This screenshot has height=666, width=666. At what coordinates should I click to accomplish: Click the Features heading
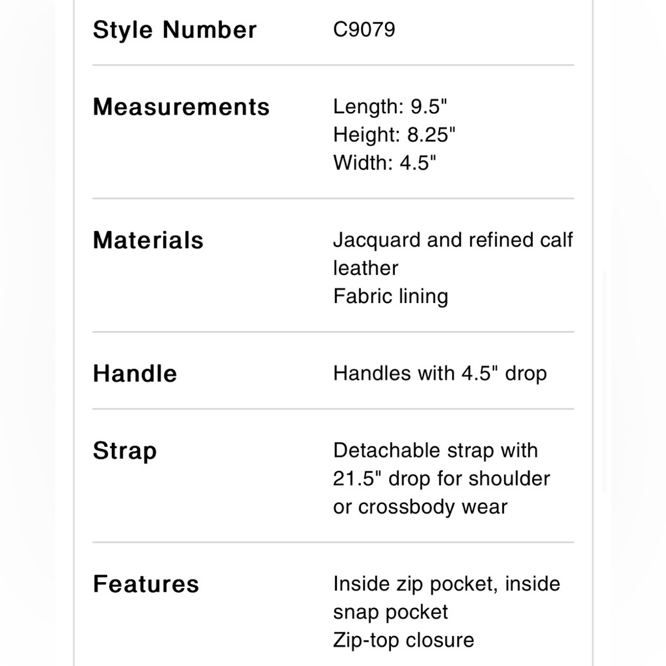tap(146, 584)
